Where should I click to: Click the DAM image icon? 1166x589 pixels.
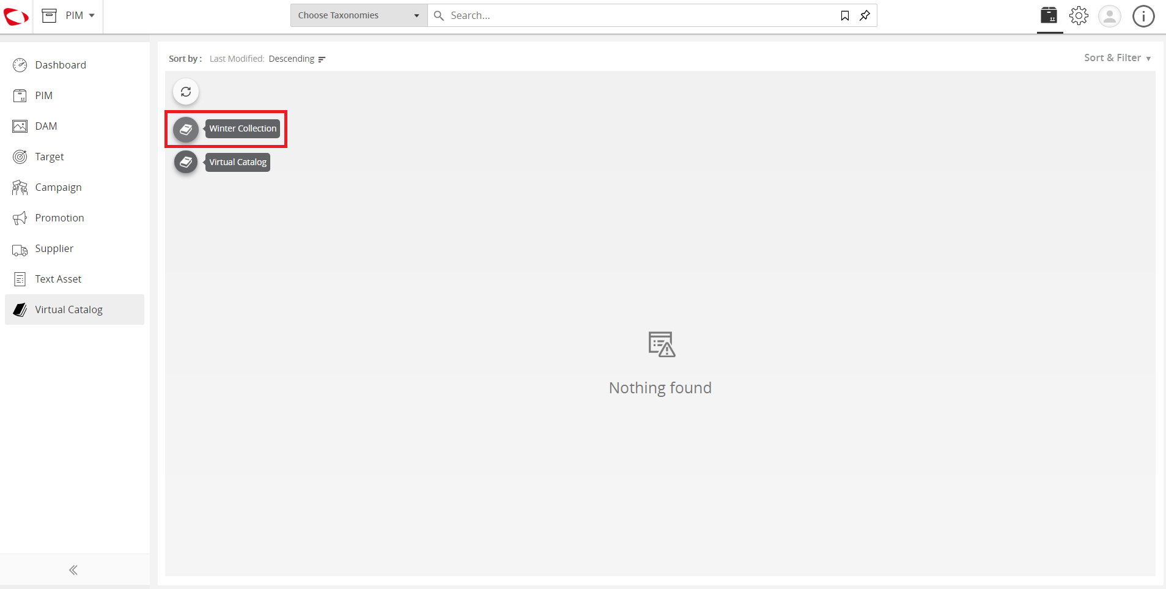tap(20, 126)
